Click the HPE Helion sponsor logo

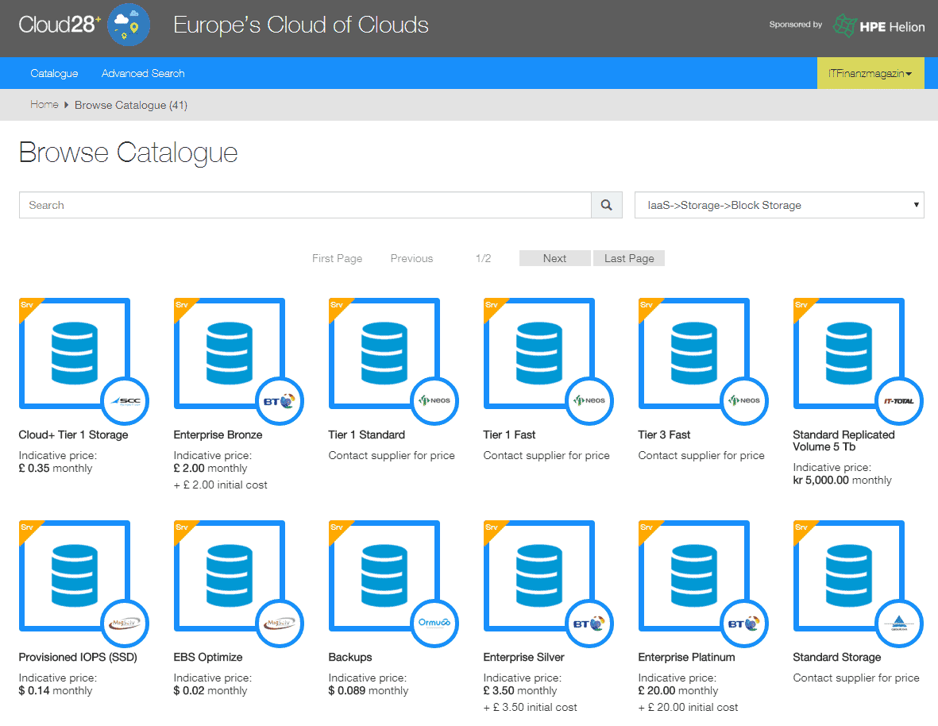point(878,25)
